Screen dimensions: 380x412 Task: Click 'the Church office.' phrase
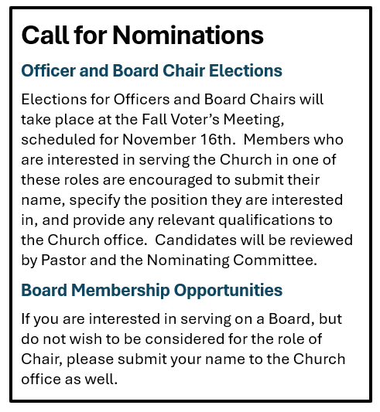click(x=84, y=240)
